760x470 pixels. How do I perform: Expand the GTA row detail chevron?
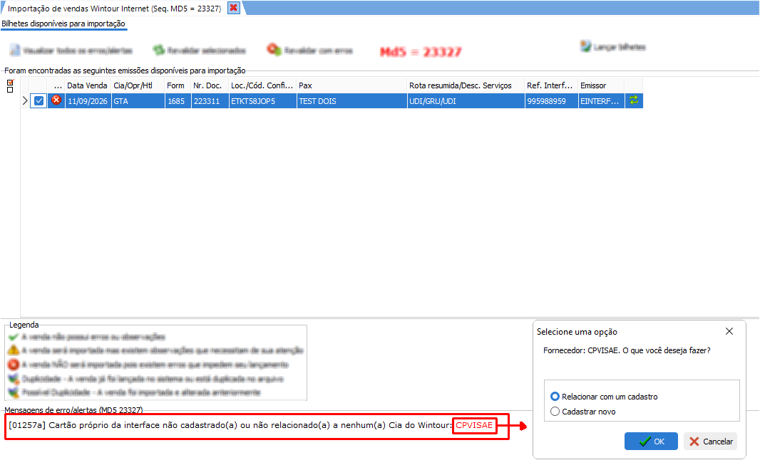click(25, 101)
